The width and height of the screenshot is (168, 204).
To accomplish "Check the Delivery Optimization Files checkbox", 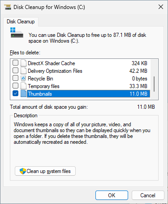I will coord(15,71).
